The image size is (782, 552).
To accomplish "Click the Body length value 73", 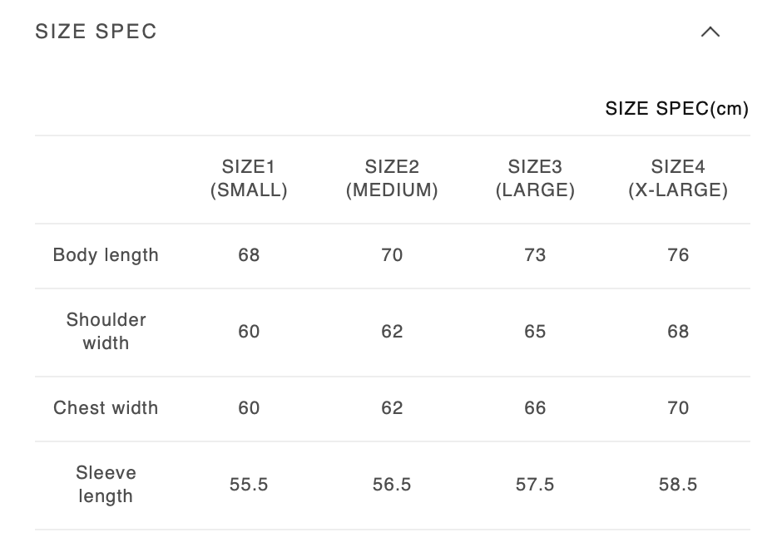I will tap(535, 255).
